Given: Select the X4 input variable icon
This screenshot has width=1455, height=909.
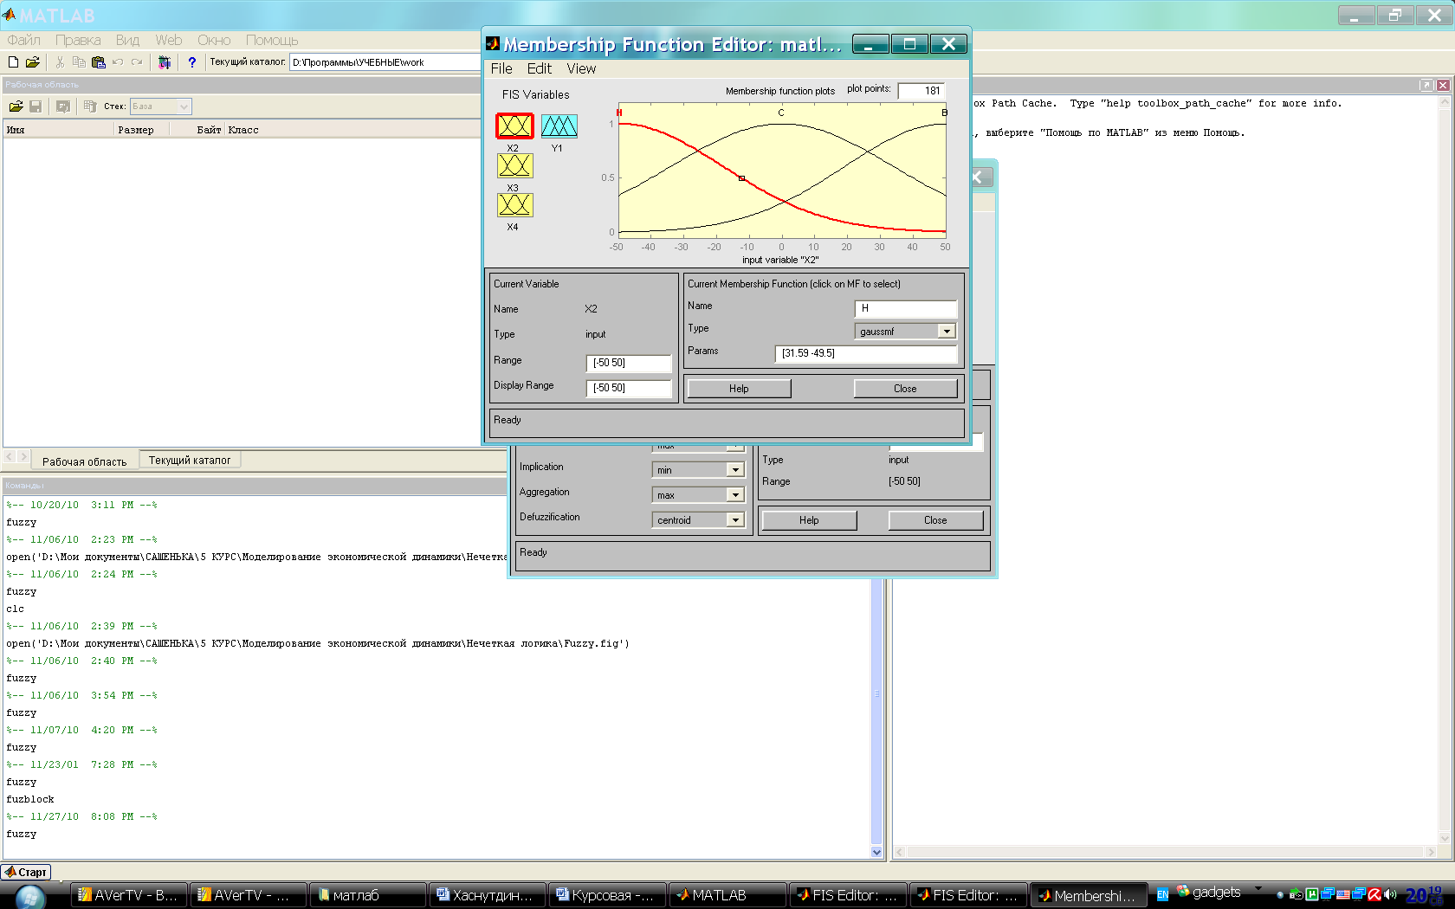Looking at the screenshot, I should 514,204.
